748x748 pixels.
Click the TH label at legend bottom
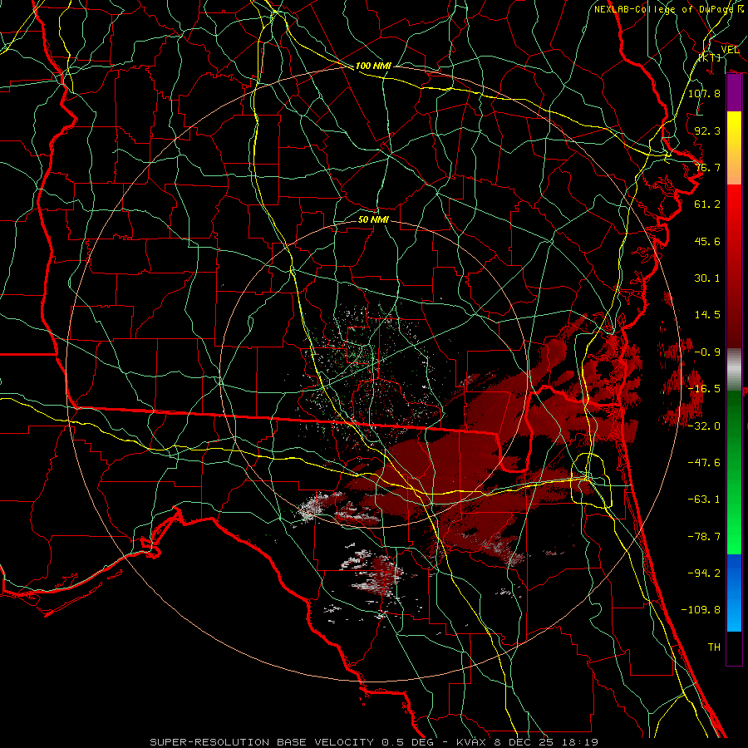pos(714,647)
